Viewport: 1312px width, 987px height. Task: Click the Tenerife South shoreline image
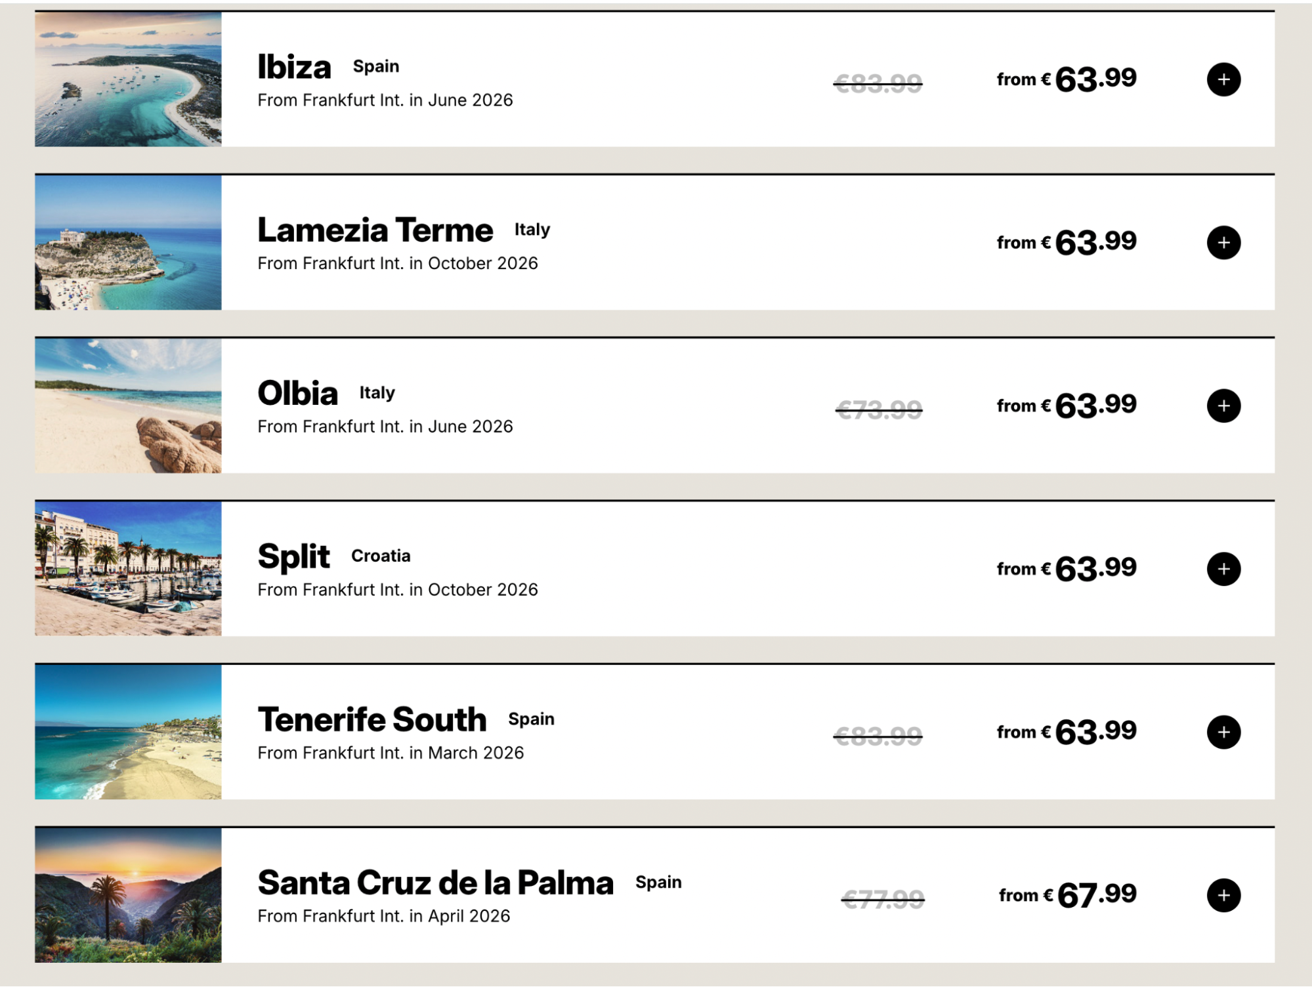127,731
